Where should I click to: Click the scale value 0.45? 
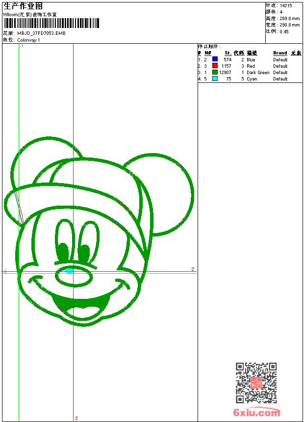(284, 32)
